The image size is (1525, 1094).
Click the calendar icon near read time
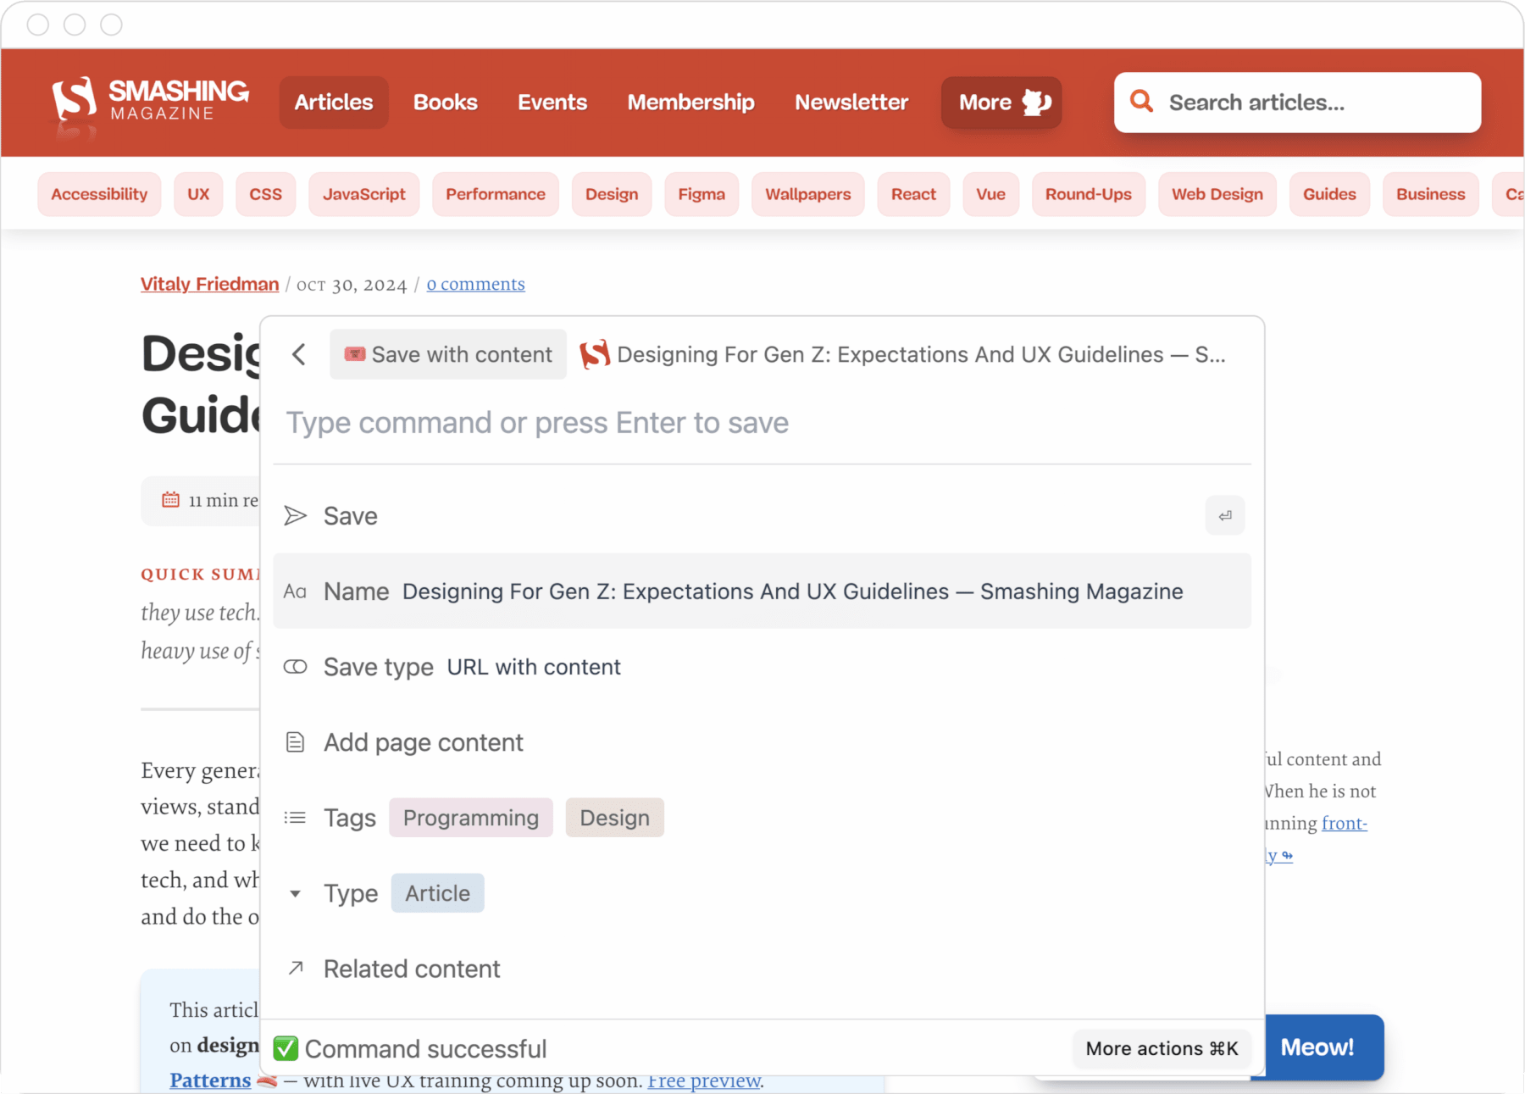tap(171, 500)
